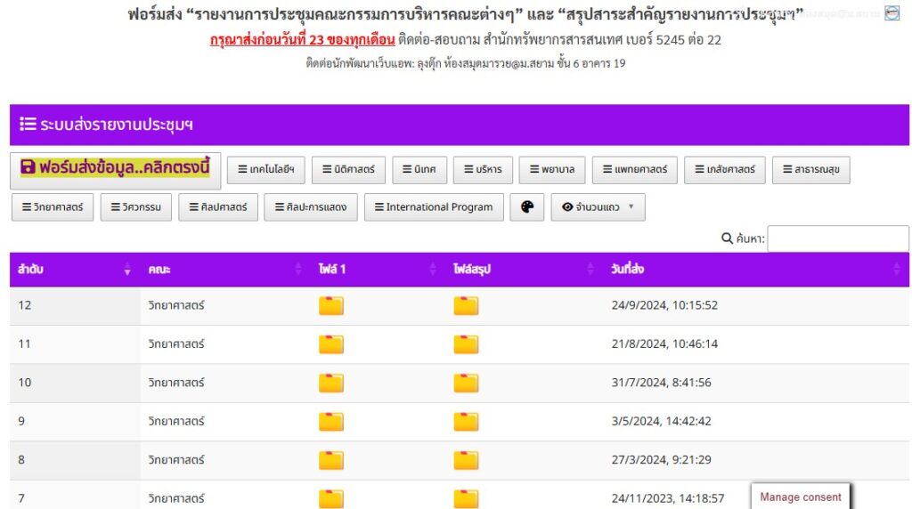Filter by นิเทศ faculty
The width and height of the screenshot is (912, 509).
(x=419, y=170)
